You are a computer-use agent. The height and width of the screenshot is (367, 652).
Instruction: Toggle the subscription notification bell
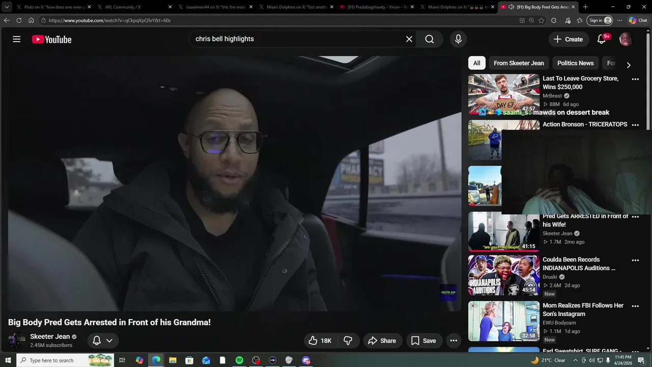click(x=97, y=340)
